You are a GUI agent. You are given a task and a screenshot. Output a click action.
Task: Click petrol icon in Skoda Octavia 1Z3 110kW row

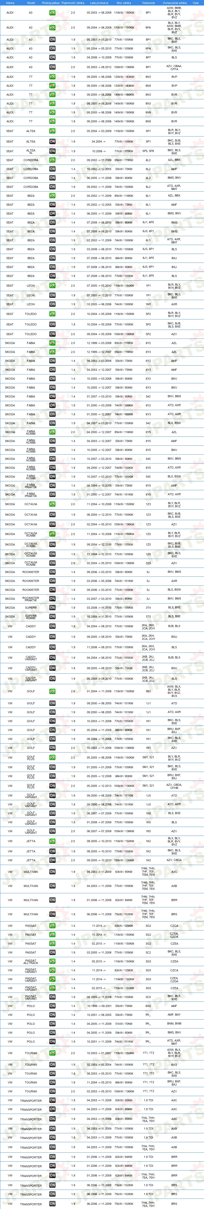point(52,504)
